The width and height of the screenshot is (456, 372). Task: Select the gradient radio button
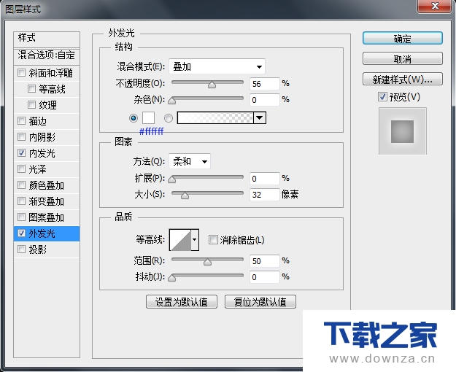click(x=169, y=118)
